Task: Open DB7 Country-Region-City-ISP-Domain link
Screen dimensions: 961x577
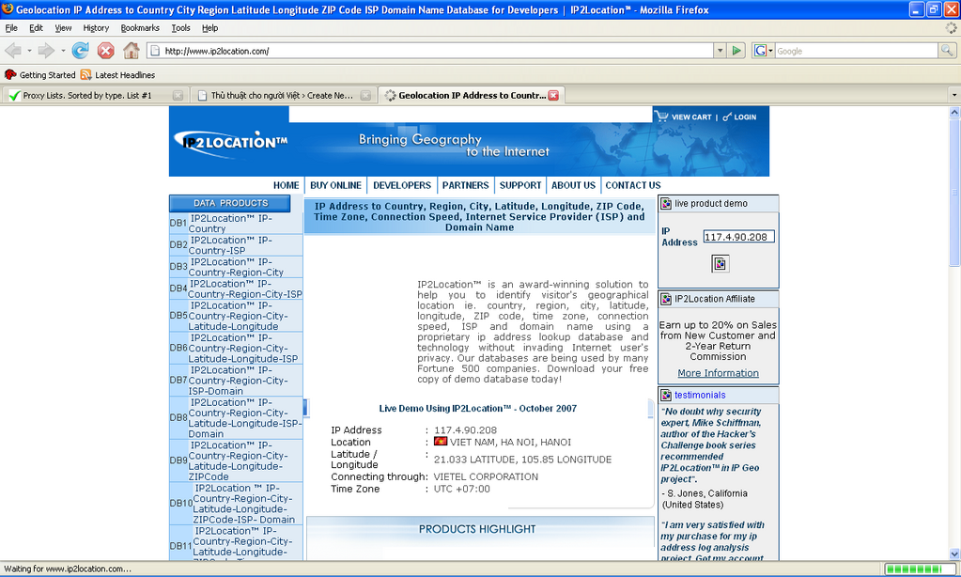Action: point(239,381)
